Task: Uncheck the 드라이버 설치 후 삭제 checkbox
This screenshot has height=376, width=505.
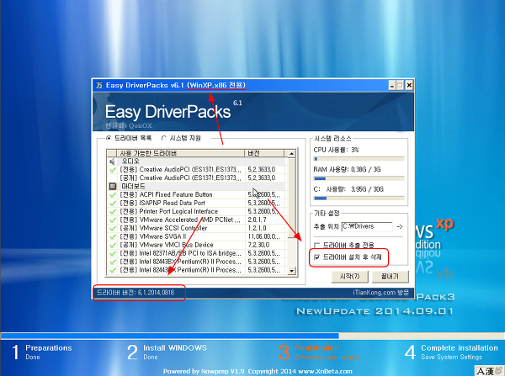Action: click(317, 257)
